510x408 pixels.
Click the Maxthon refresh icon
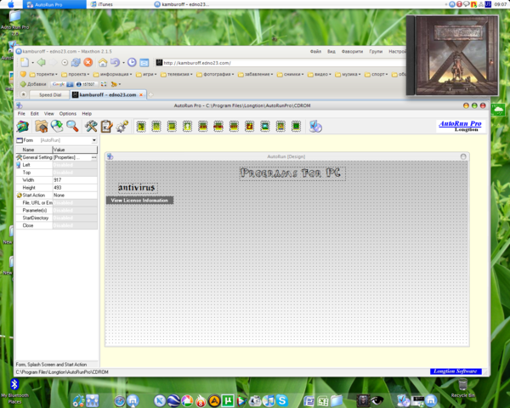coord(76,62)
